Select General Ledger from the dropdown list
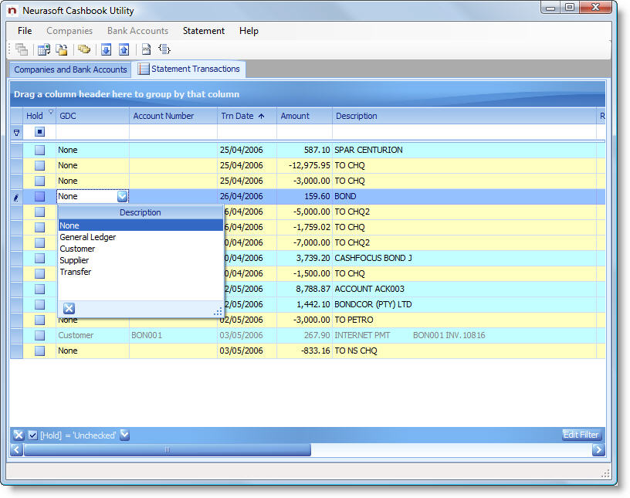 [x=88, y=237]
